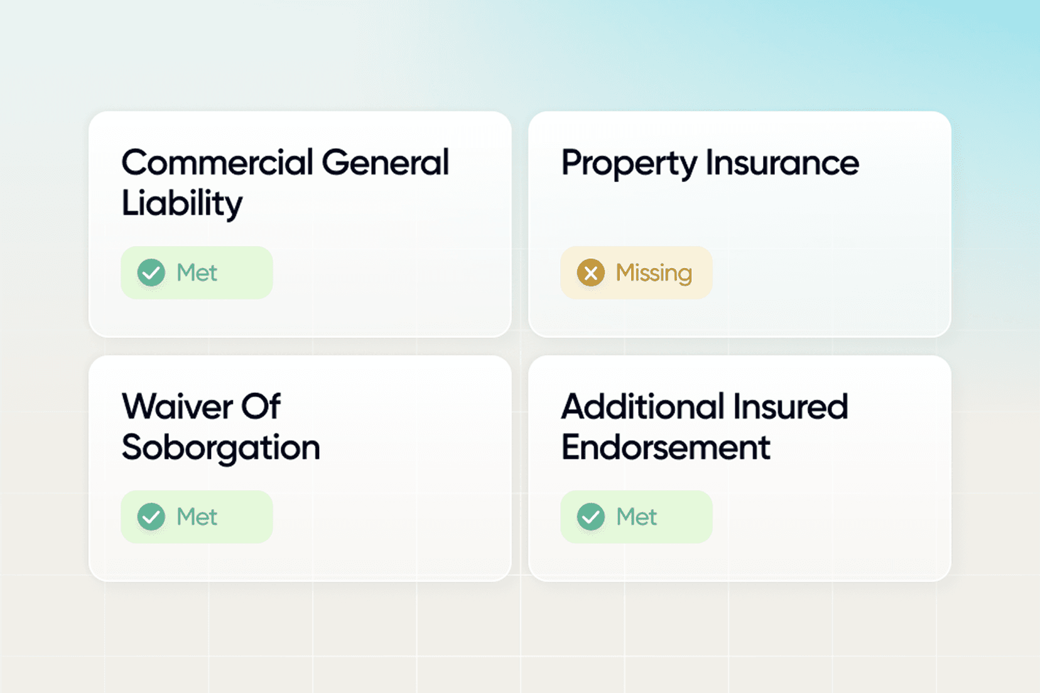This screenshot has width=1040, height=693.
Task: Click the green checkmark icon under Waiver Of Soborgation
Action: pyautogui.click(x=151, y=517)
